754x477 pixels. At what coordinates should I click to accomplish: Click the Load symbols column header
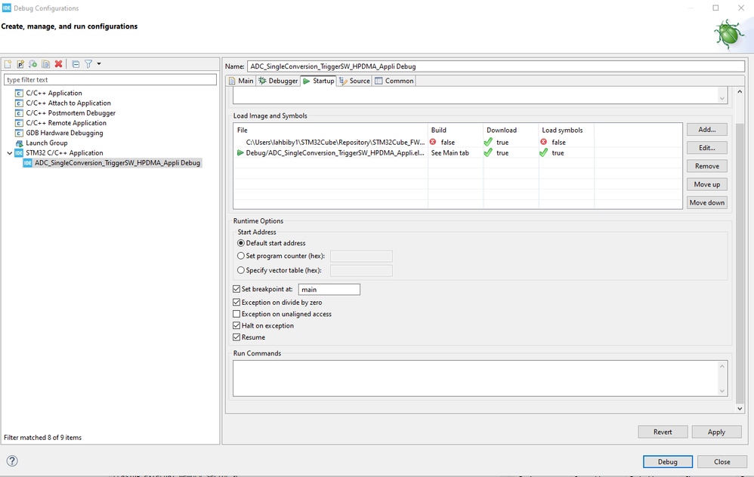click(x=566, y=130)
